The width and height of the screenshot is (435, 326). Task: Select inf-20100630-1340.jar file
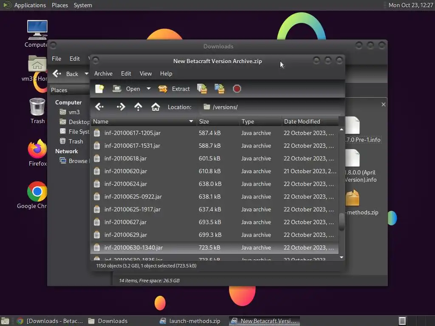(x=215, y=248)
